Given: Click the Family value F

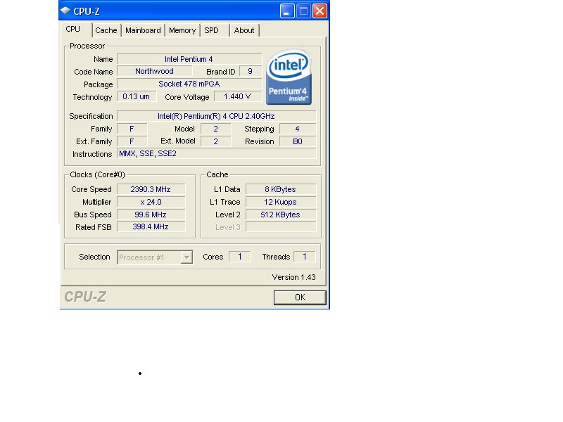Looking at the screenshot, I should click(132, 129).
